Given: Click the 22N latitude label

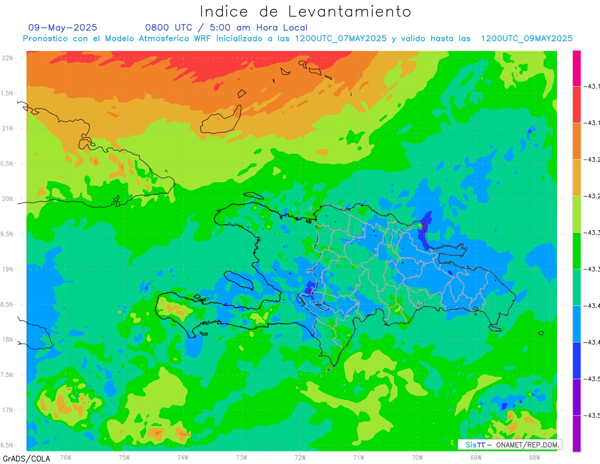Looking at the screenshot, I should tap(7, 58).
